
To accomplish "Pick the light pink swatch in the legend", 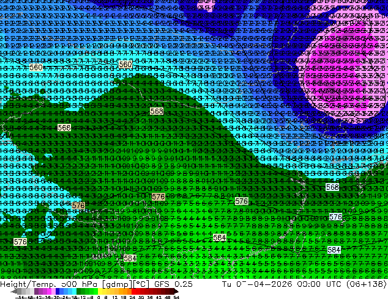I will [53, 292].
